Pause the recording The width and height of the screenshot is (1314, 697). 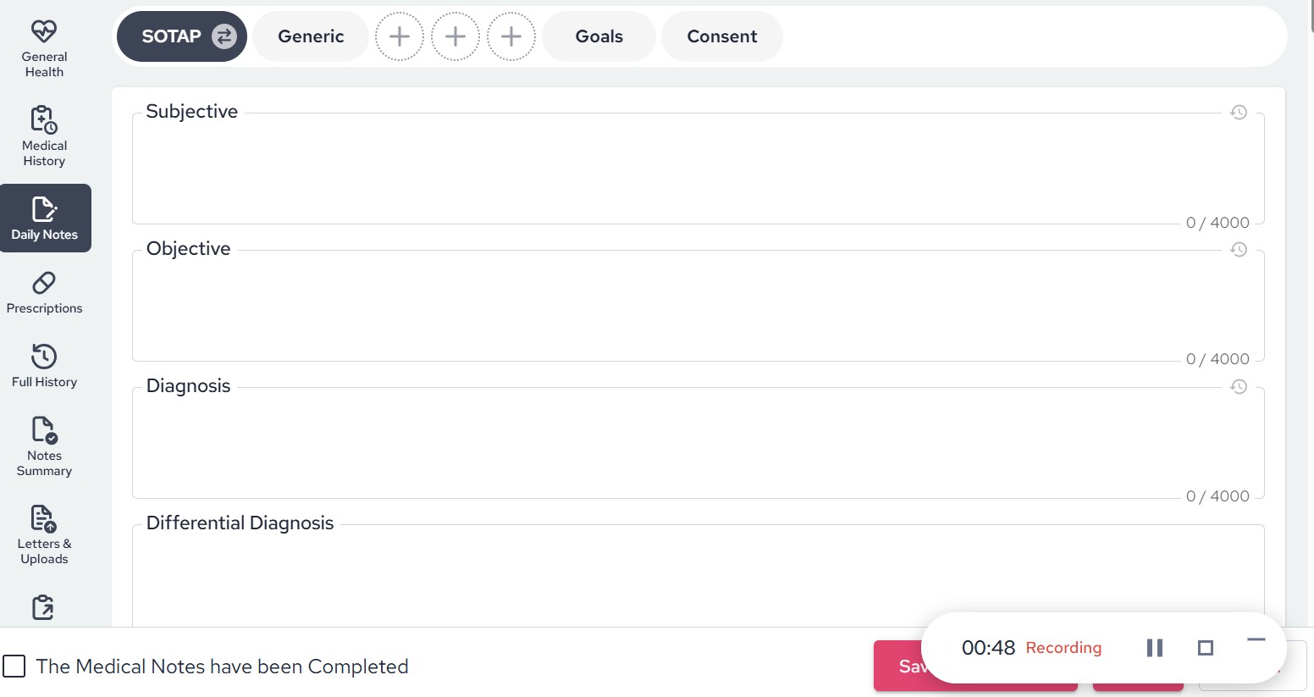point(1154,648)
